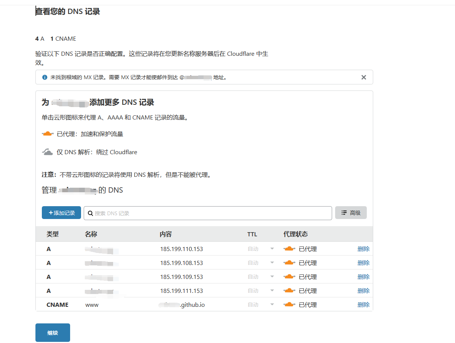Delete the 185.199.110.153 A record

[x=363, y=249]
